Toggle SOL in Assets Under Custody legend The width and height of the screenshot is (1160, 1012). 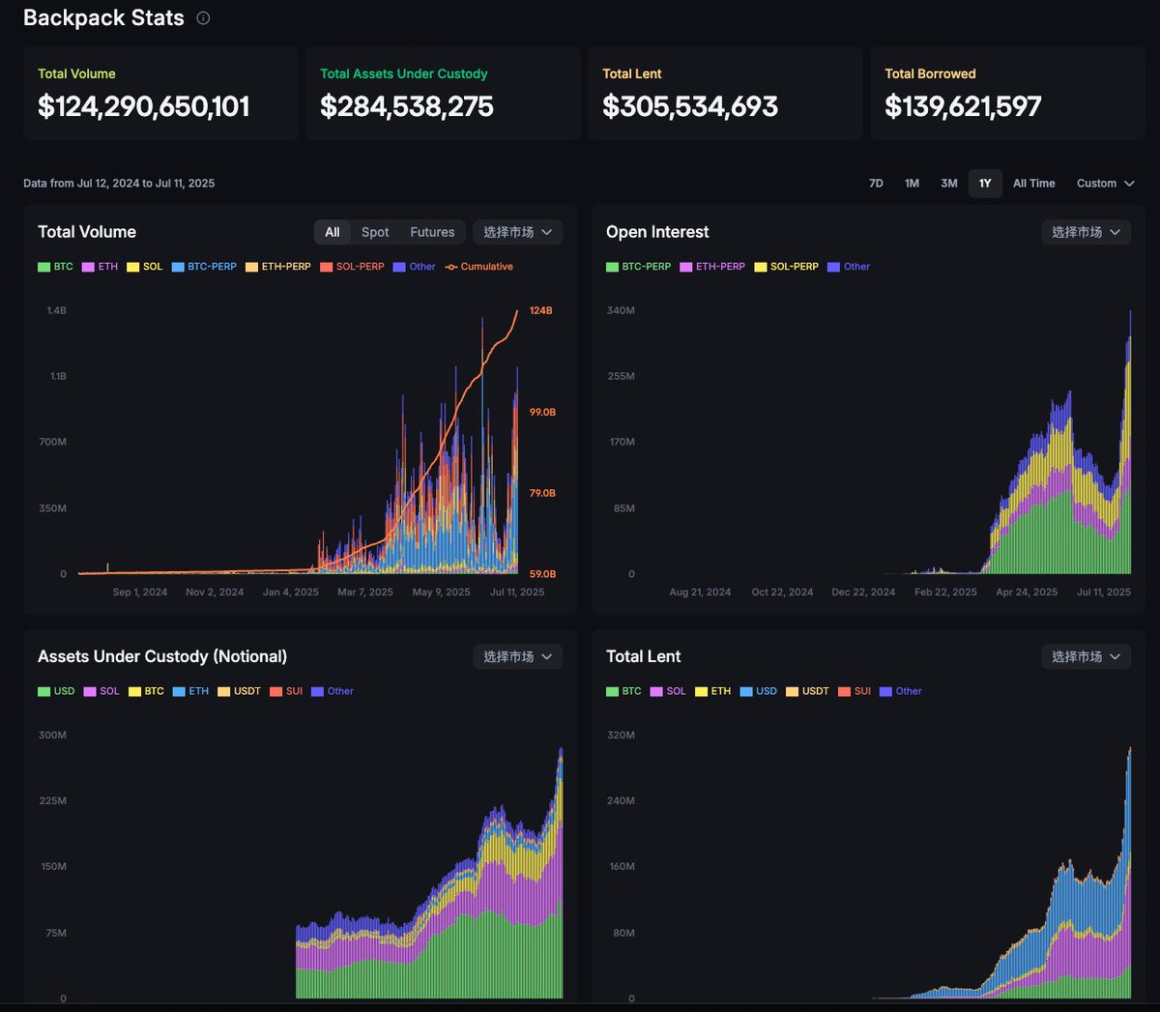(101, 691)
